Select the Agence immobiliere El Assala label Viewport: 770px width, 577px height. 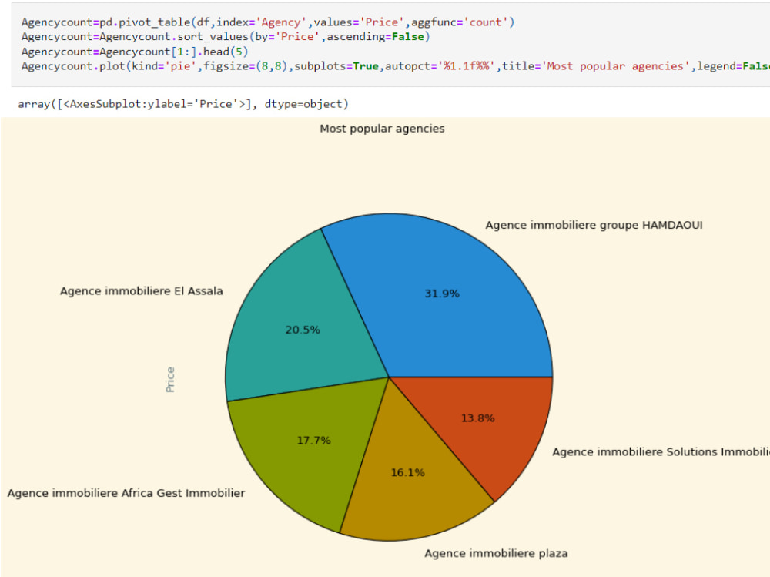pos(141,291)
